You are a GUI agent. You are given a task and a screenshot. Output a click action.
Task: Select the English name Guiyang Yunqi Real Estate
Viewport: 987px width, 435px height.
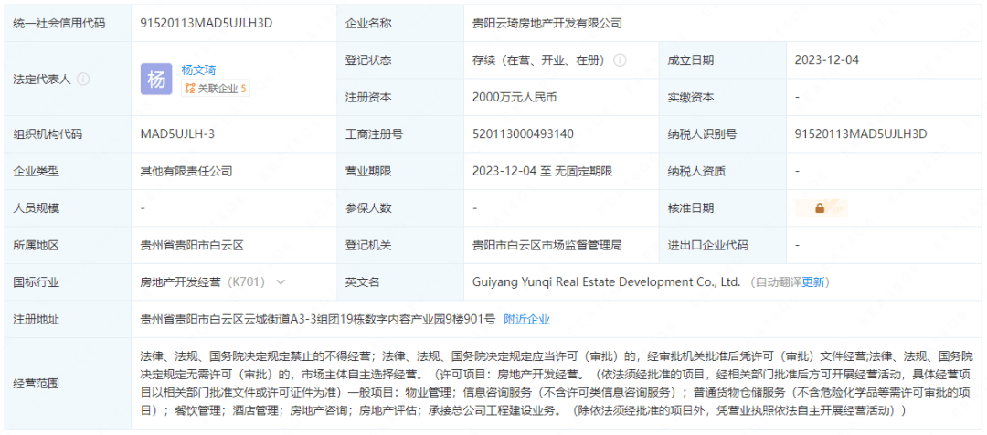coord(606,282)
